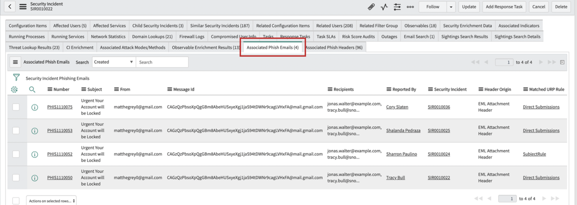Open the form context hamburger menu
Screen dimensions: 577x205
pyautogui.click(x=23, y=7)
